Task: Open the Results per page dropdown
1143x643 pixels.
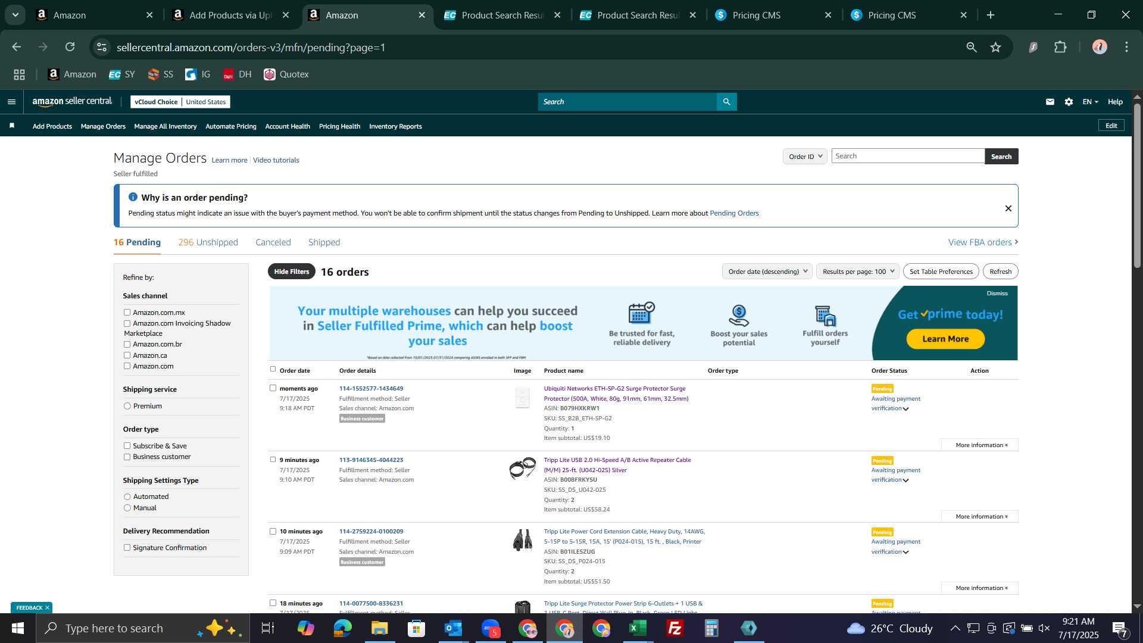Action: (858, 271)
